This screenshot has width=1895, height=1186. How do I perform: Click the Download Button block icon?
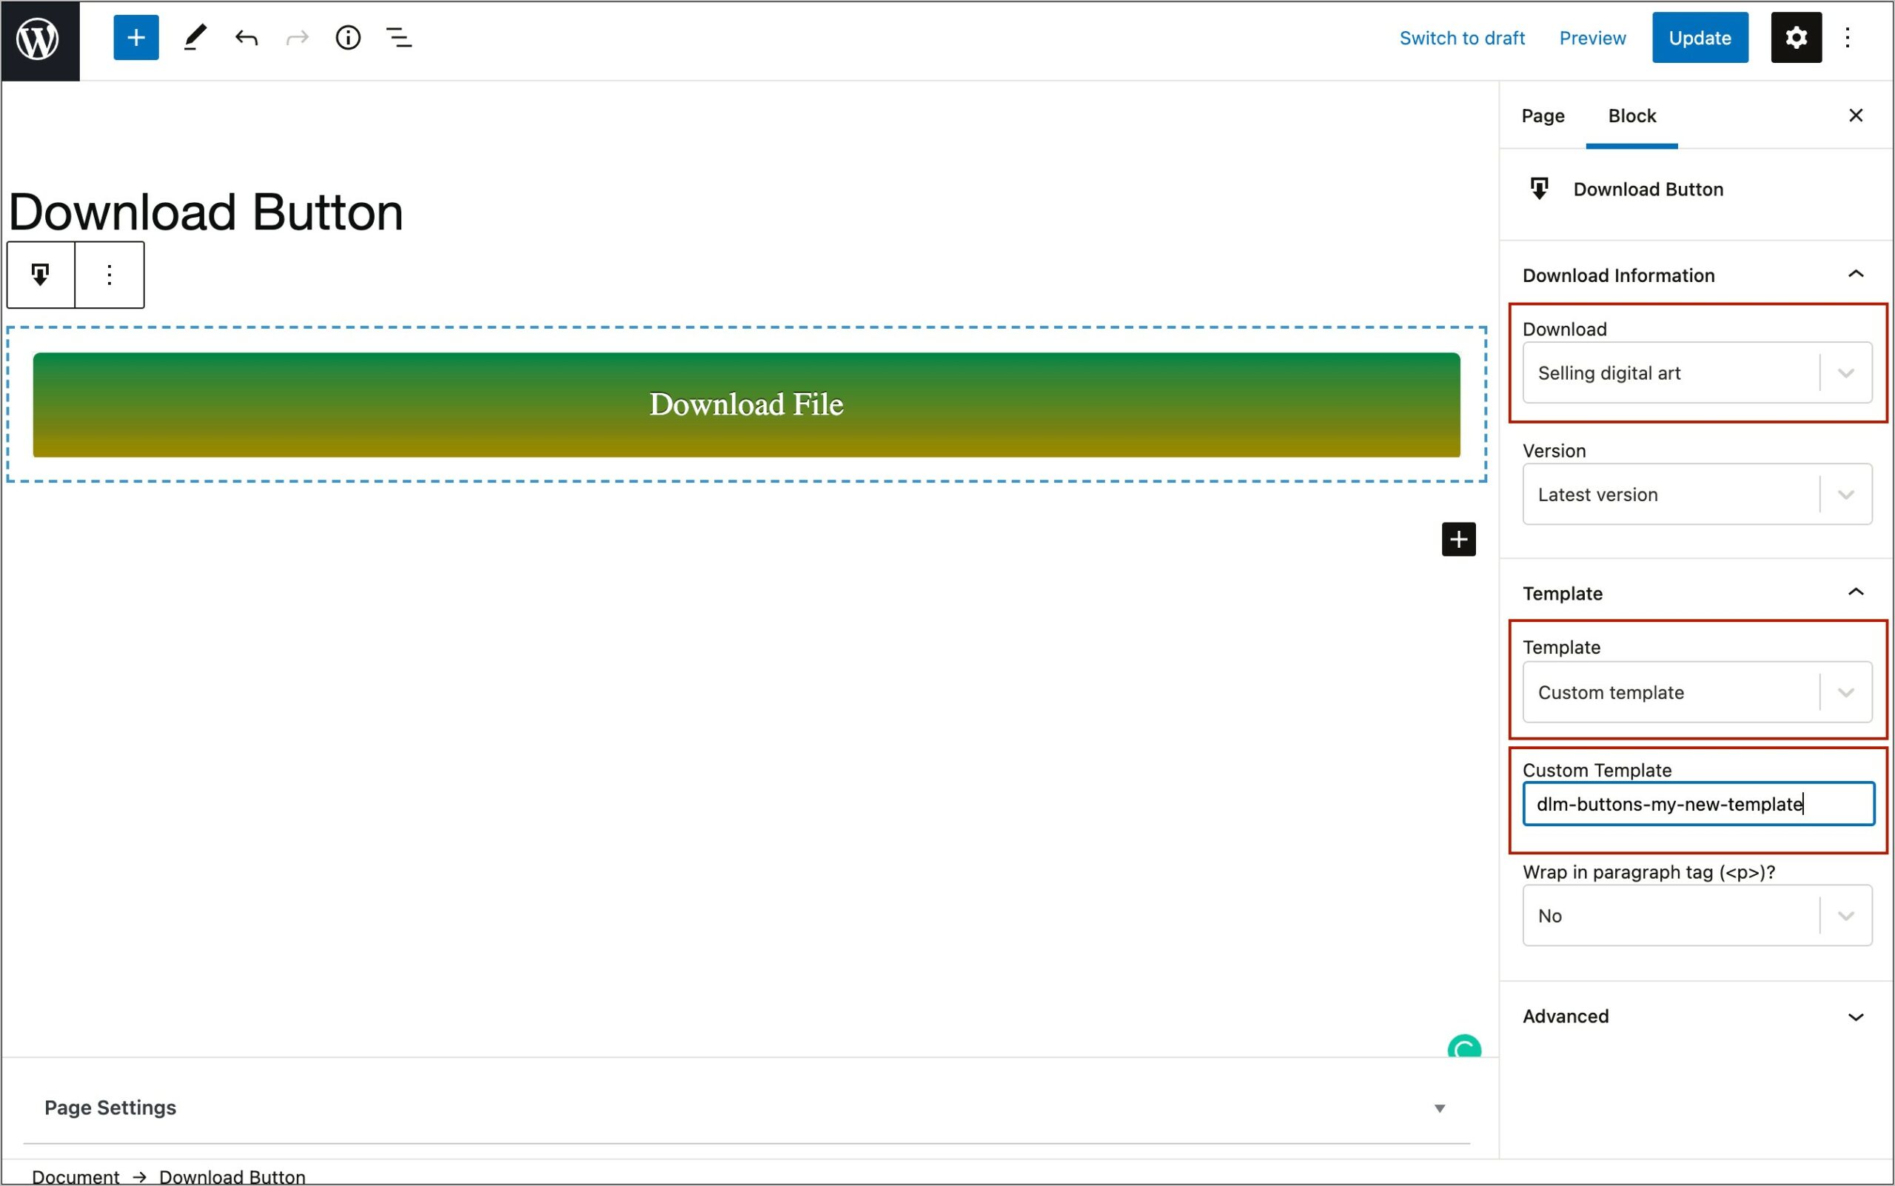[41, 273]
